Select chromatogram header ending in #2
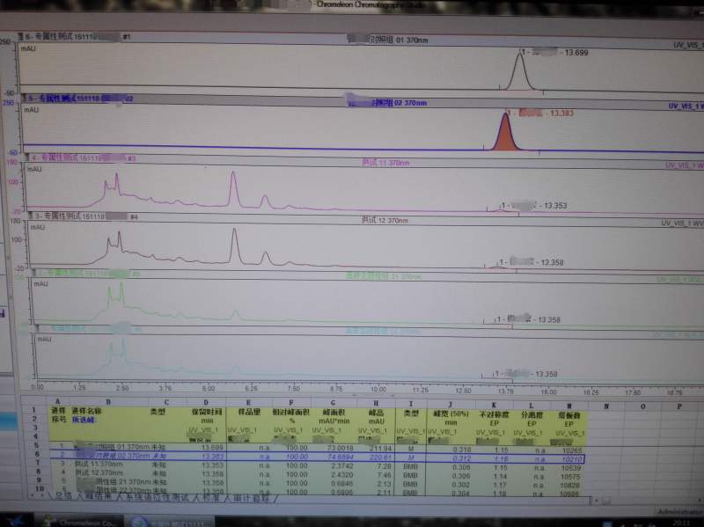 click(78, 98)
